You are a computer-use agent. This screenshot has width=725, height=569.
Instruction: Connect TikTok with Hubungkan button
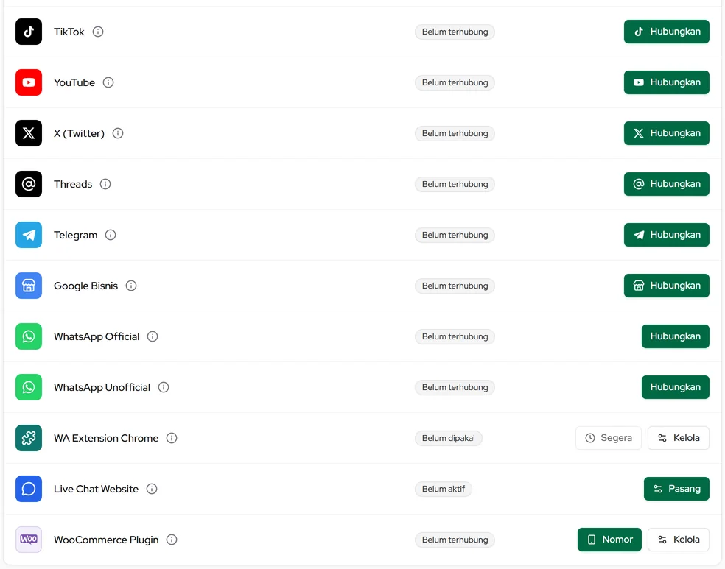click(666, 32)
